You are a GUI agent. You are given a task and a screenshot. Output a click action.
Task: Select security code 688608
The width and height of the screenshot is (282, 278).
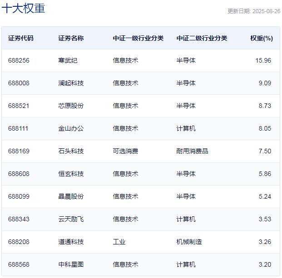[x=19, y=174]
